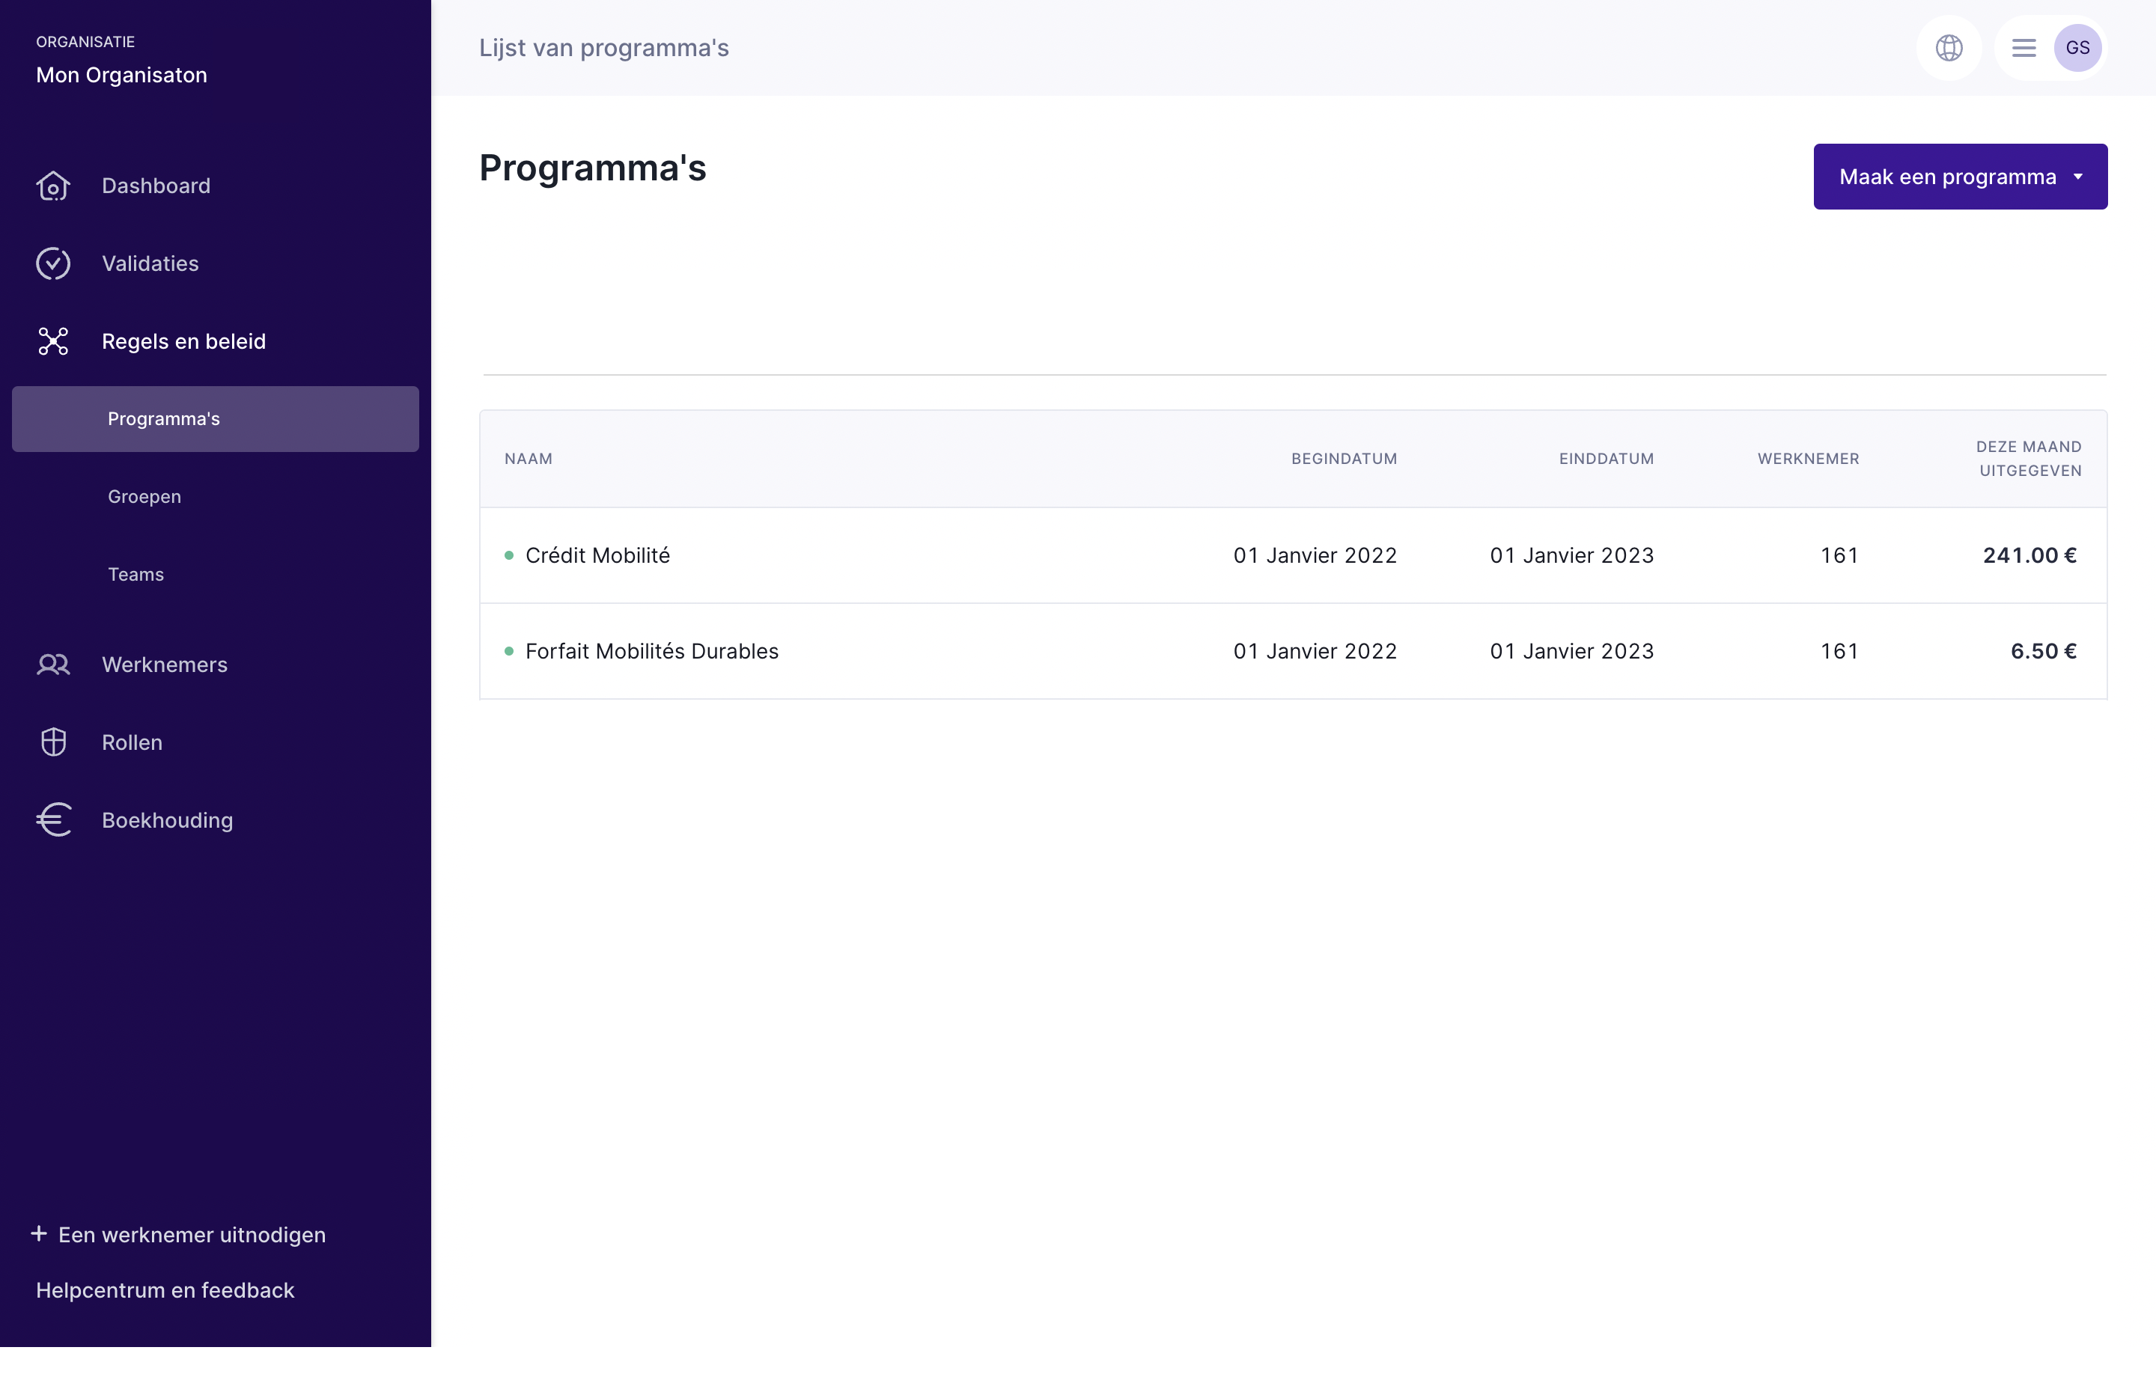Open the hamburger menu icon
Screen dimensions: 2156x1374
click(2023, 49)
